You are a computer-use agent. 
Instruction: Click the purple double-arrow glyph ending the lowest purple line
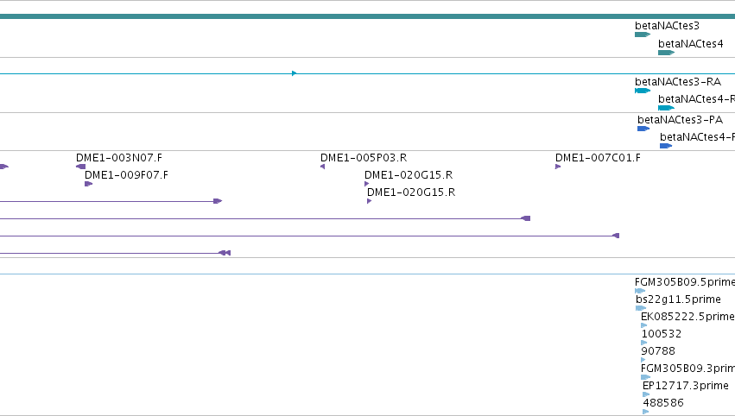point(225,253)
